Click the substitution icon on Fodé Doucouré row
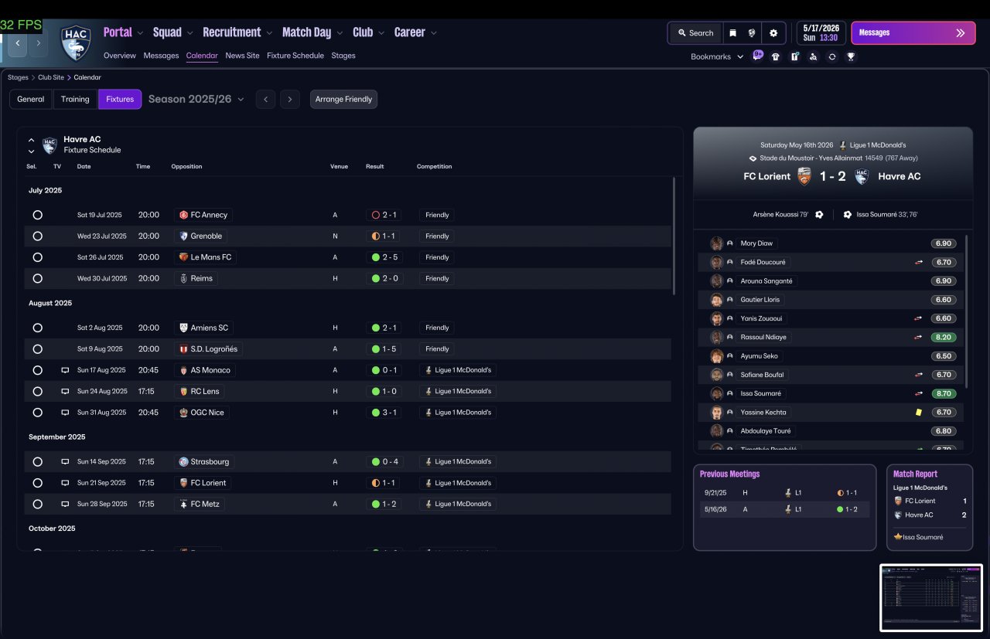The width and height of the screenshot is (990, 639). coord(919,262)
